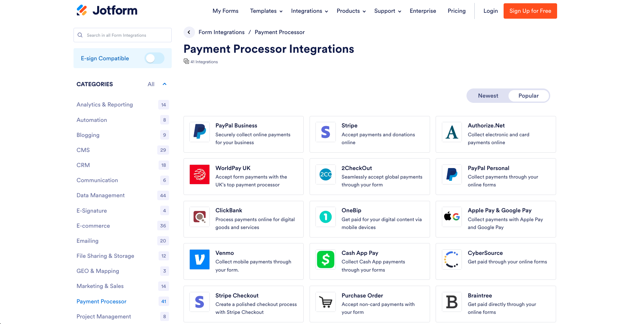Click the search magnifier icon
The width and height of the screenshot is (629, 324).
[80, 35]
